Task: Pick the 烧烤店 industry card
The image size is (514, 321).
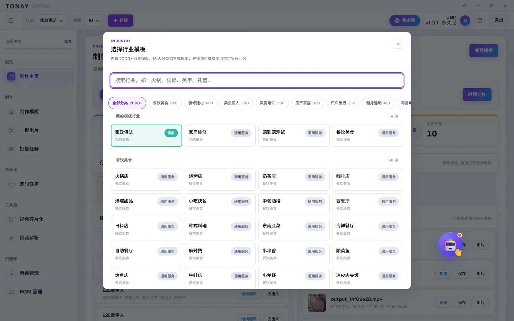Action: pyautogui.click(x=220, y=179)
